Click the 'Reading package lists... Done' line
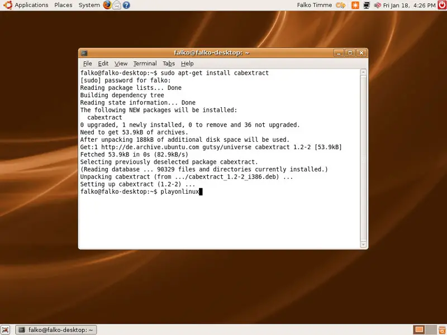 coord(131,88)
